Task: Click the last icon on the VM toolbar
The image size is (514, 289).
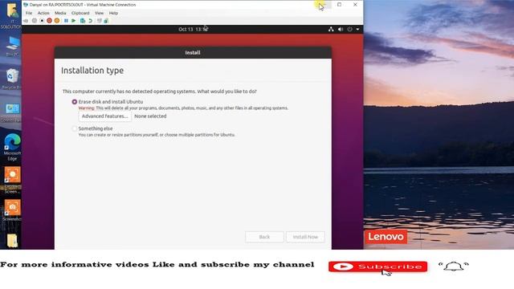Action: coord(106,21)
